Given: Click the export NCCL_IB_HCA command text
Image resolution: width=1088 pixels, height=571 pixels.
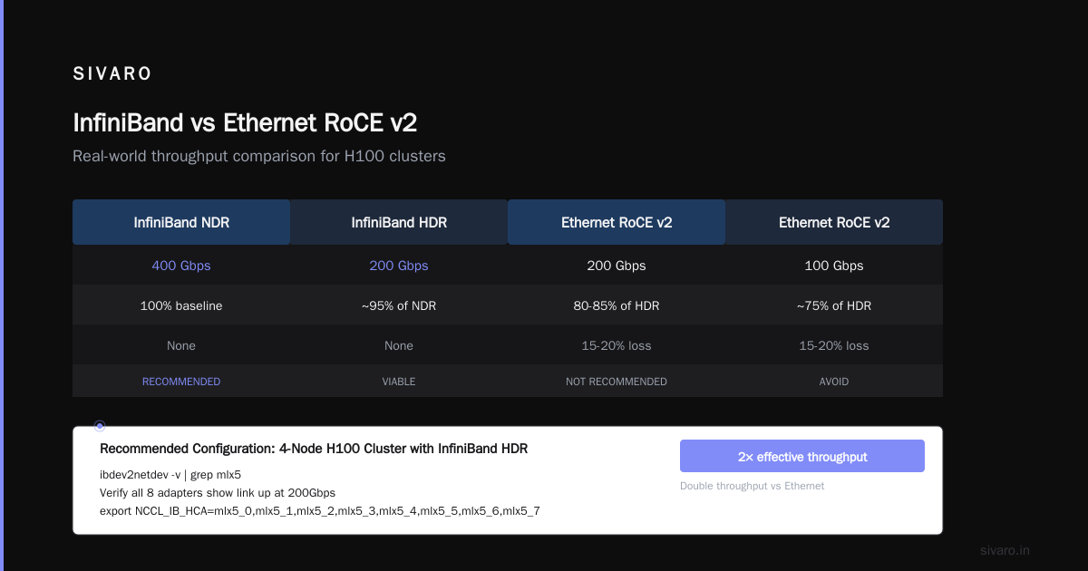Looking at the screenshot, I should coord(320,510).
